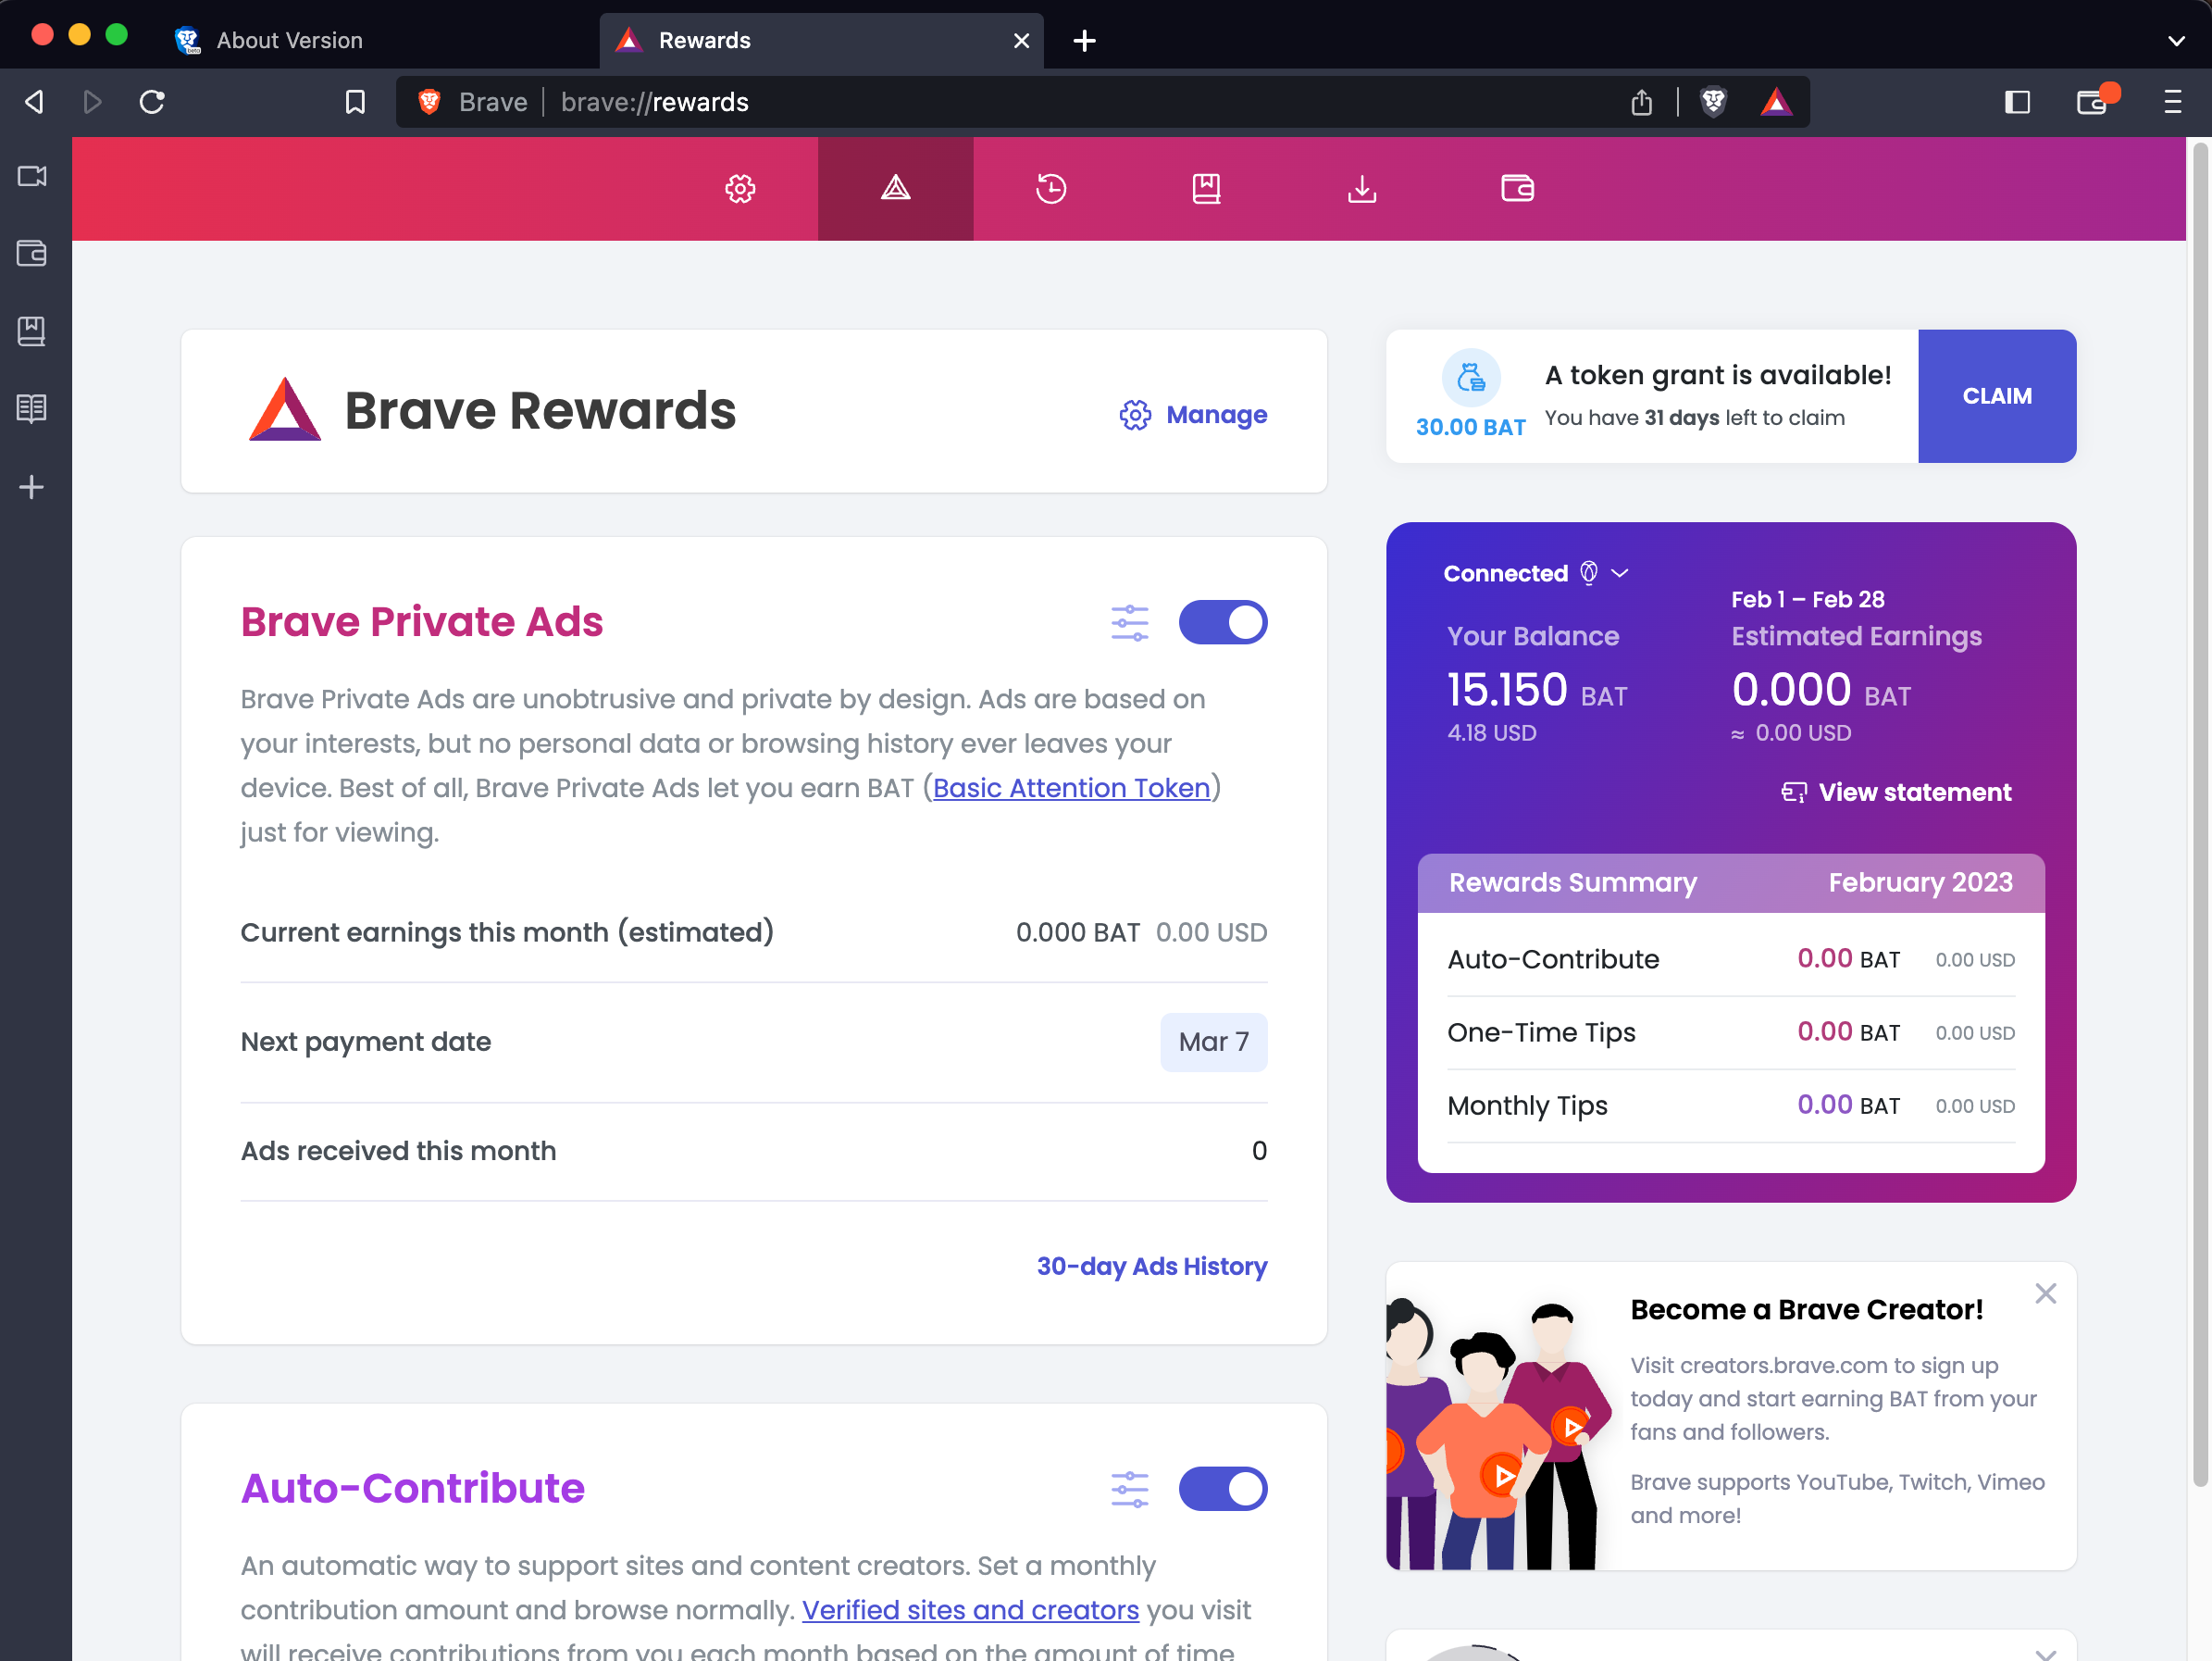Click the plus icon in the left sidebar
This screenshot has height=1661, width=2212.
click(31, 487)
